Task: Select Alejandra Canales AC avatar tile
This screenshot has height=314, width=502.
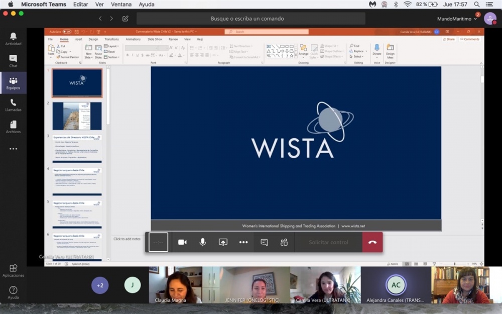Action: pos(396,285)
